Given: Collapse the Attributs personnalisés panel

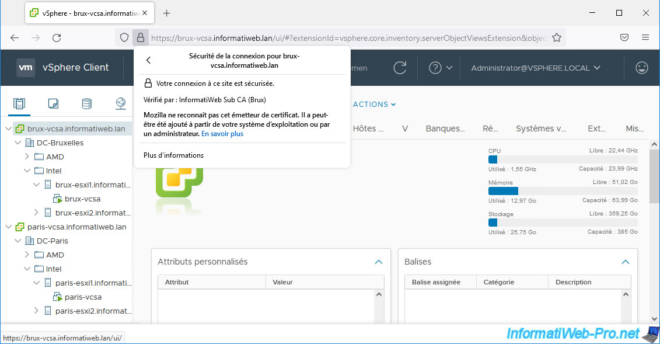Looking at the screenshot, I should click(378, 262).
